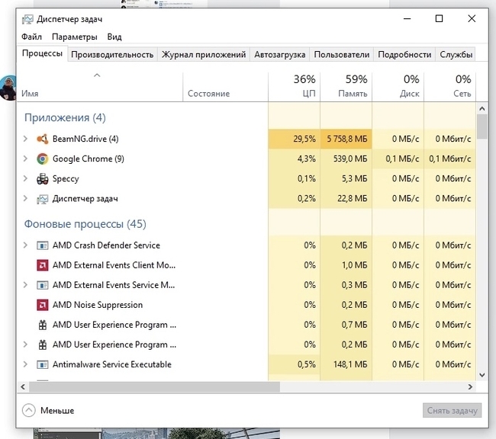Click the vertical scrollbar down arrow
The image size is (496, 439).
482,374
